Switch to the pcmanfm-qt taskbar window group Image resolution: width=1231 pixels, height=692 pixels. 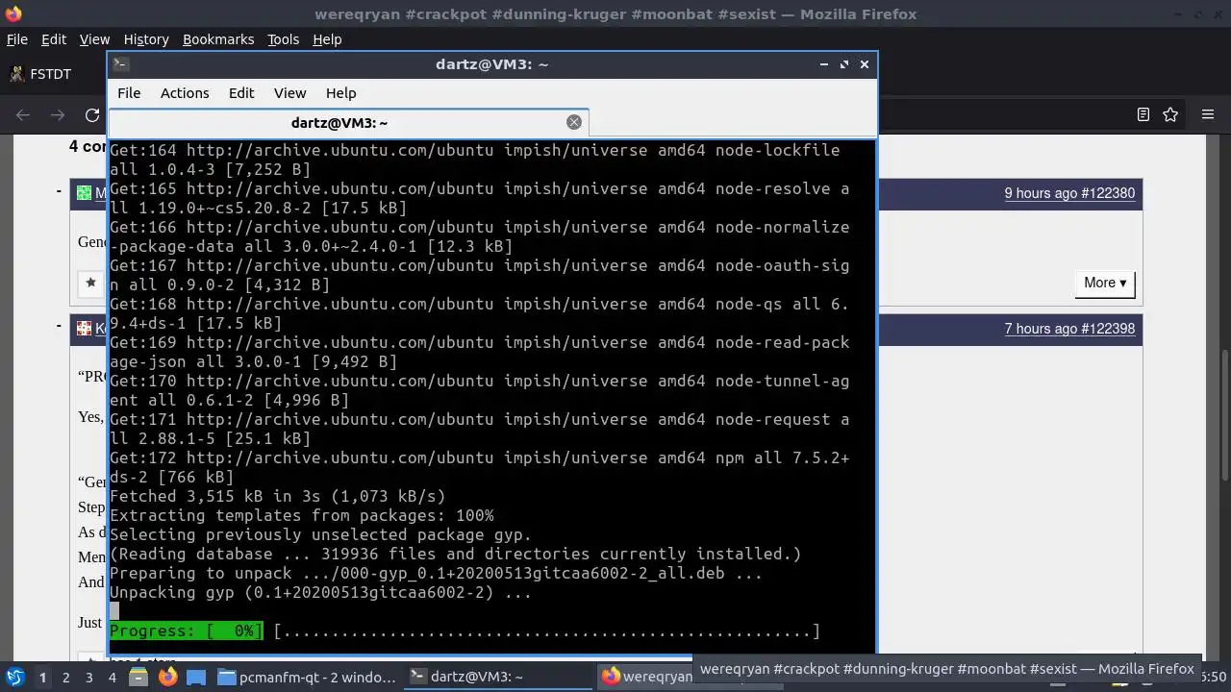click(308, 677)
